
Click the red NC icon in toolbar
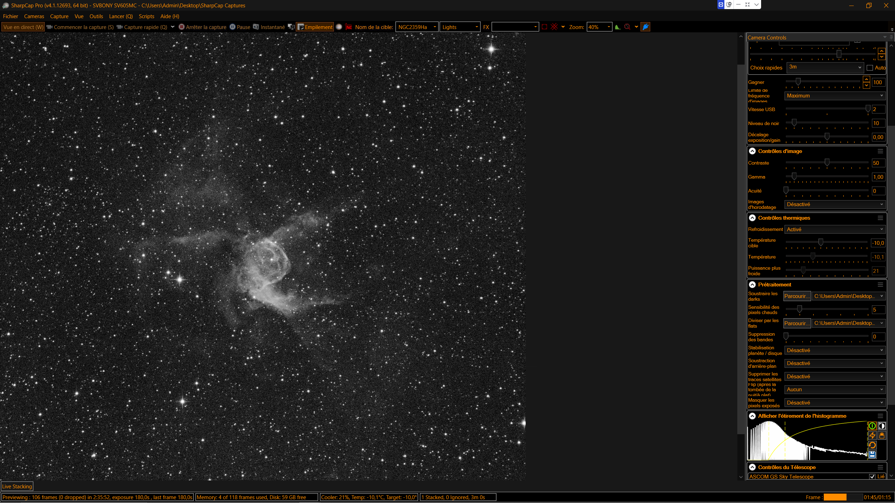(x=349, y=27)
